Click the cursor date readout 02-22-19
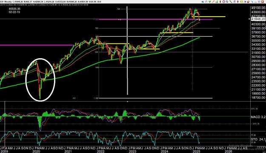266x153 pixels. pyautogui.click(x=14, y=12)
